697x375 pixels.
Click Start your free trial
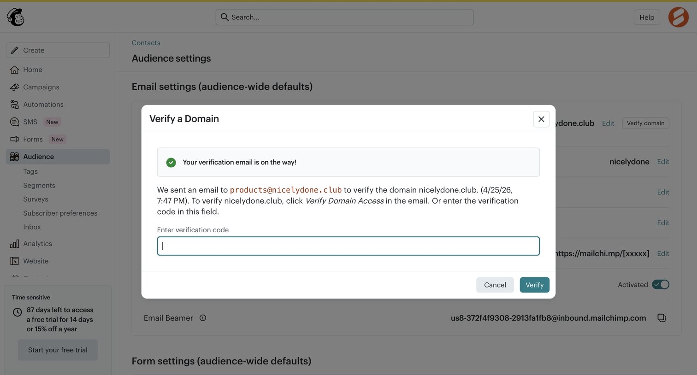click(58, 350)
